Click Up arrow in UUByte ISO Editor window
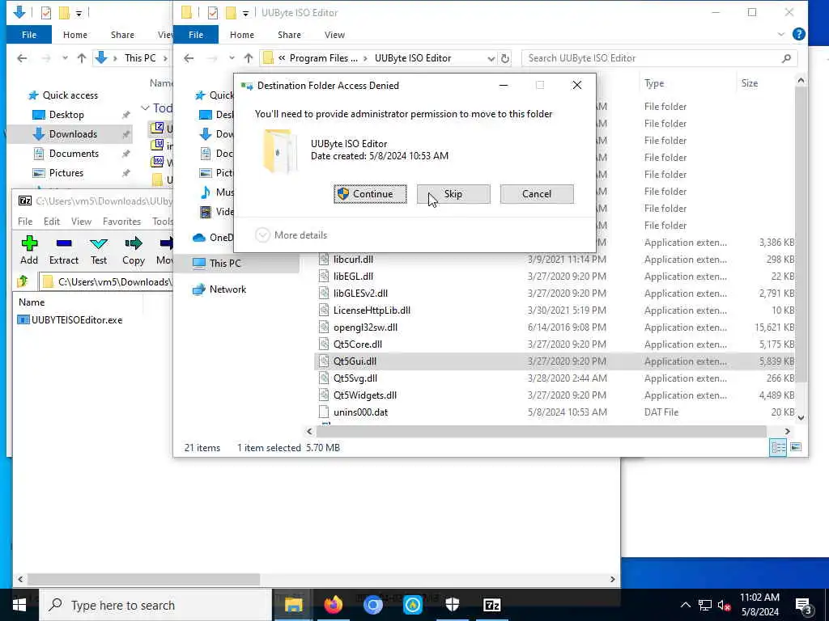Image resolution: width=829 pixels, height=621 pixels. [249, 58]
